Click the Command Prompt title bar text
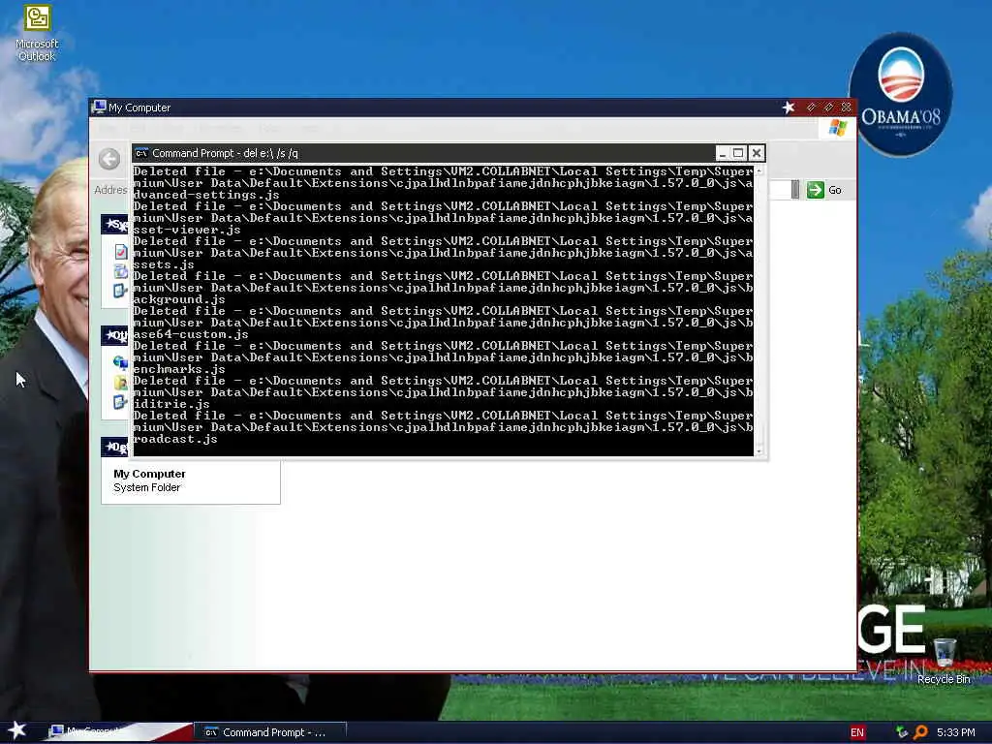Image resolution: width=992 pixels, height=744 pixels. click(x=225, y=153)
